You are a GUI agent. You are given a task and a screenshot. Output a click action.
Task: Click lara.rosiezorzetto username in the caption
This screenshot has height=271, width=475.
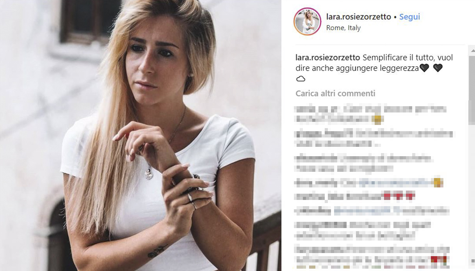[x=328, y=57]
